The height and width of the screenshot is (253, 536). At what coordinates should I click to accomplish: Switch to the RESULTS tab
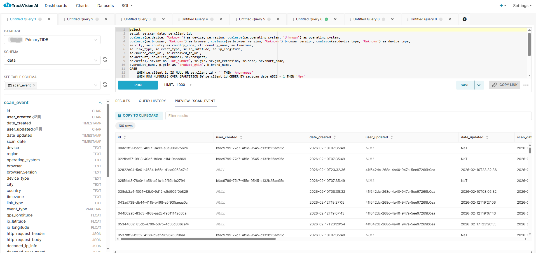point(123,101)
